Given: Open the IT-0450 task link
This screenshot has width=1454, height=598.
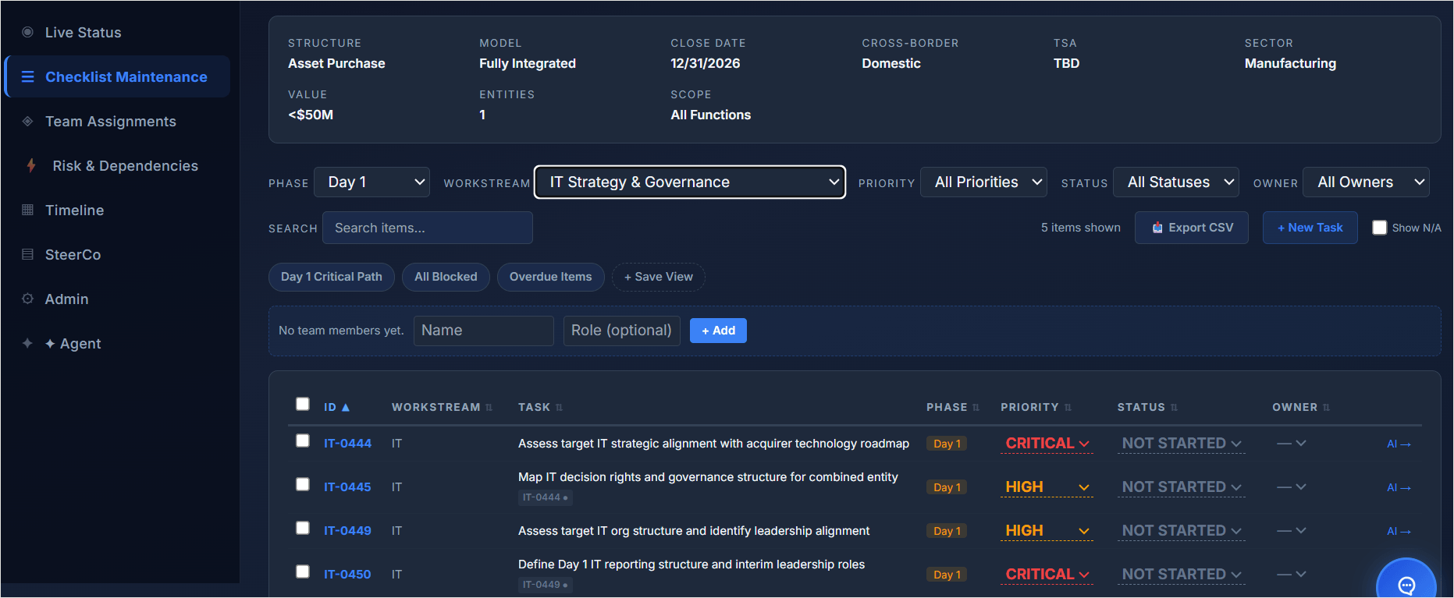Looking at the screenshot, I should pyautogui.click(x=347, y=574).
